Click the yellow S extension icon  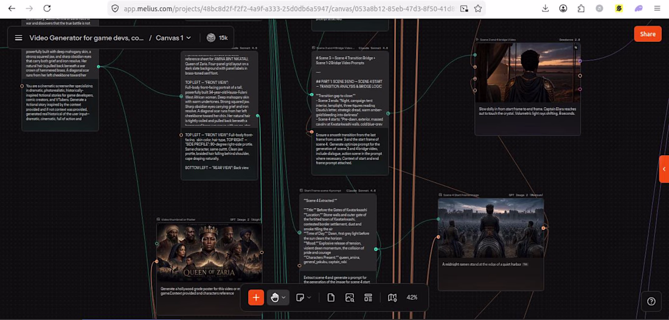pyautogui.click(x=619, y=8)
